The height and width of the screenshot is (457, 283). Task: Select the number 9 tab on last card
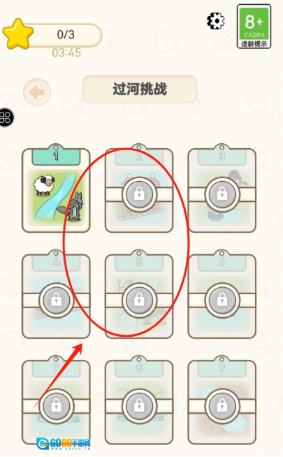click(x=222, y=368)
